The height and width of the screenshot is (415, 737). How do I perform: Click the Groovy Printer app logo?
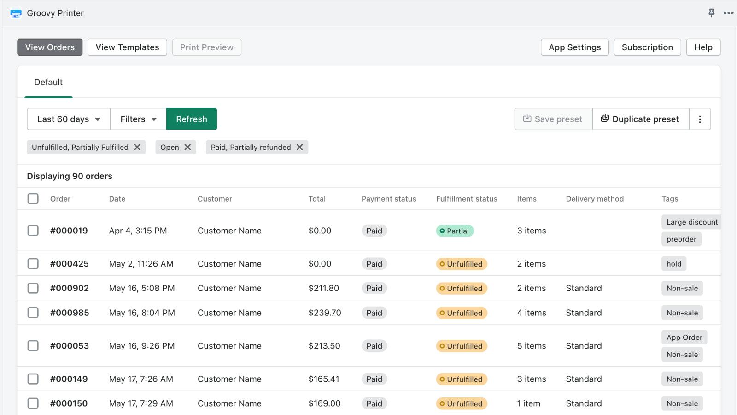pos(16,13)
